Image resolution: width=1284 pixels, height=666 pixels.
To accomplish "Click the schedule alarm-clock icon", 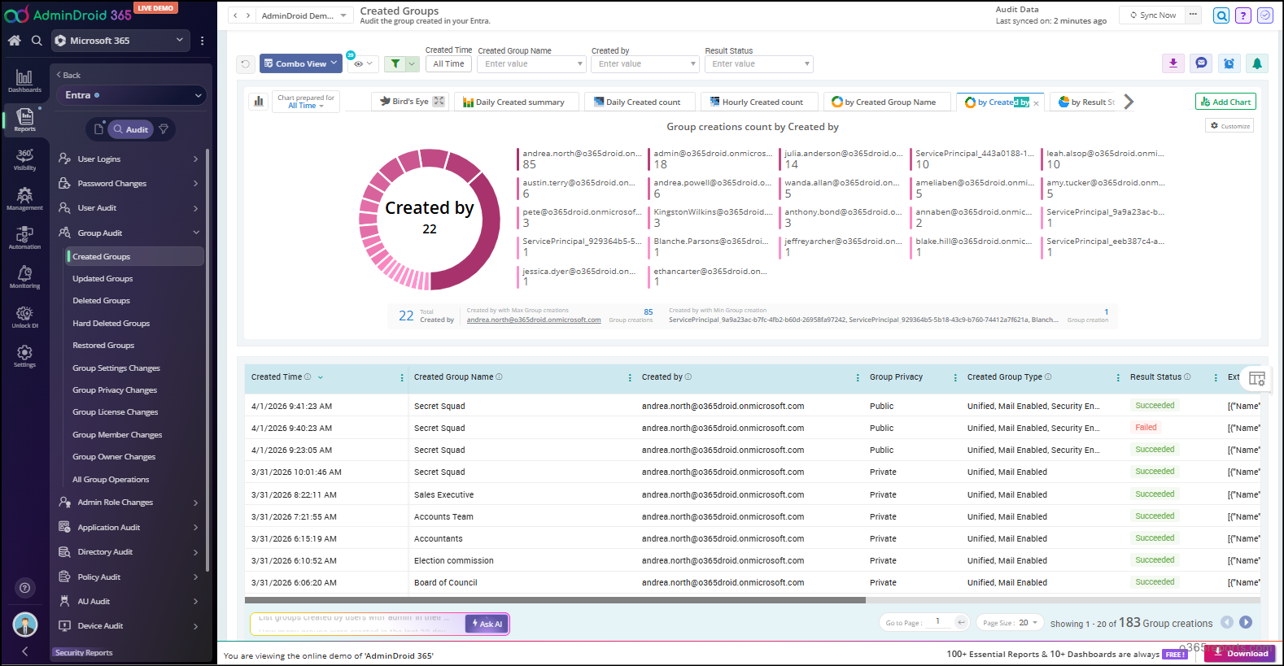I will pos(1229,63).
